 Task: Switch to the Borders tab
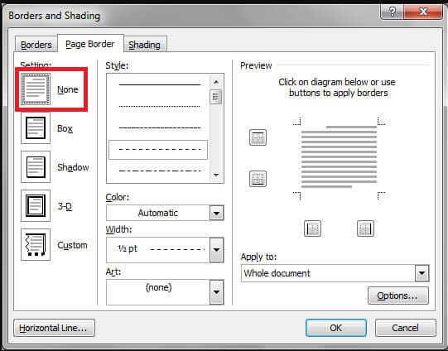pos(36,45)
